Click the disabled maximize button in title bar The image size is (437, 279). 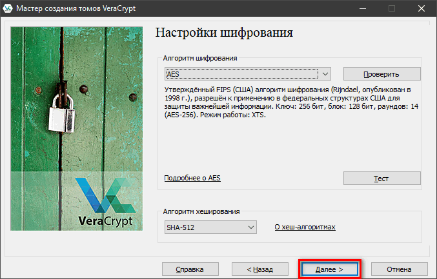coord(391,9)
